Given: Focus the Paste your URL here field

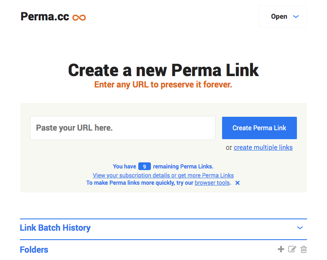Looking at the screenshot, I should pyautogui.click(x=123, y=128).
